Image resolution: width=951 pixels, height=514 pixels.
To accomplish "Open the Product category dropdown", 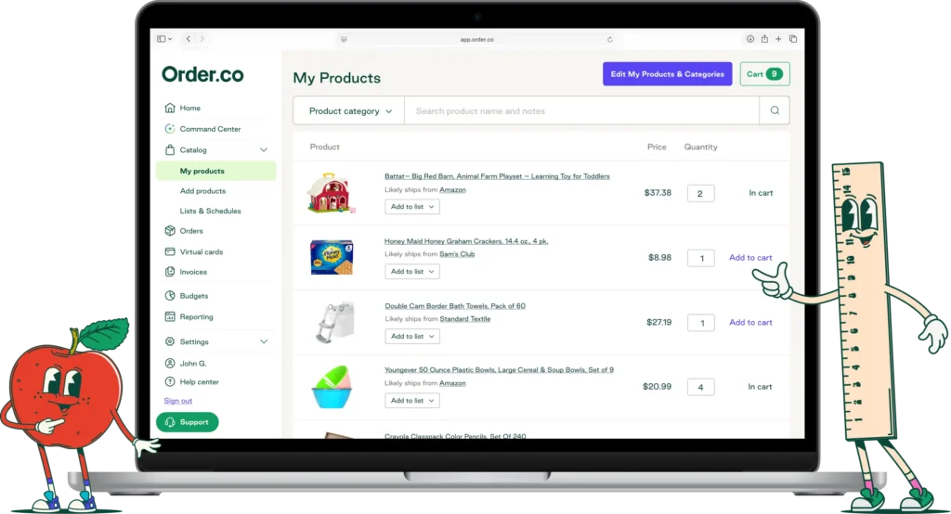I will tap(349, 111).
